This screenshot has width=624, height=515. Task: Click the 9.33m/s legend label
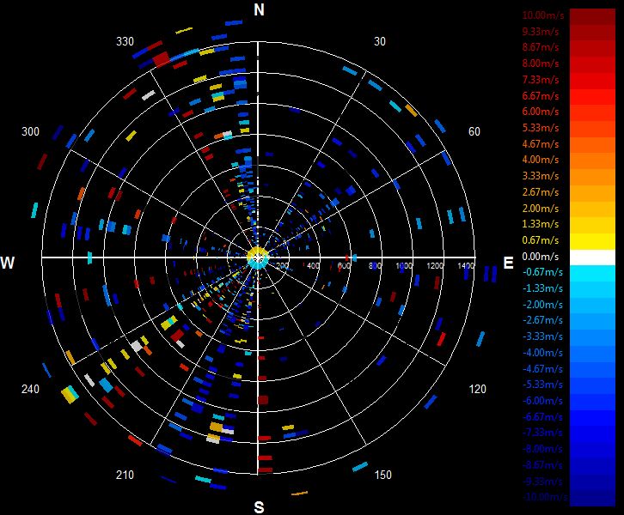coord(541,32)
